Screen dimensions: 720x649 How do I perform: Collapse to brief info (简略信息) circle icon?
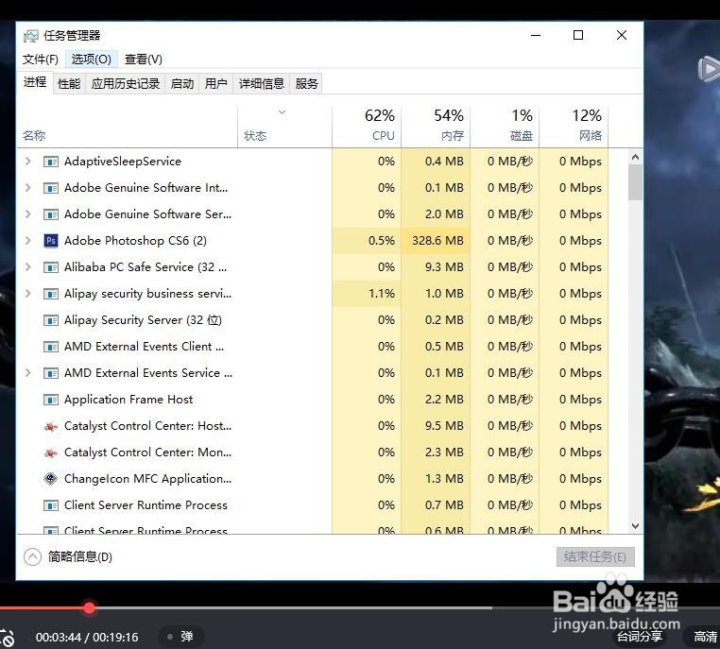click(x=32, y=556)
